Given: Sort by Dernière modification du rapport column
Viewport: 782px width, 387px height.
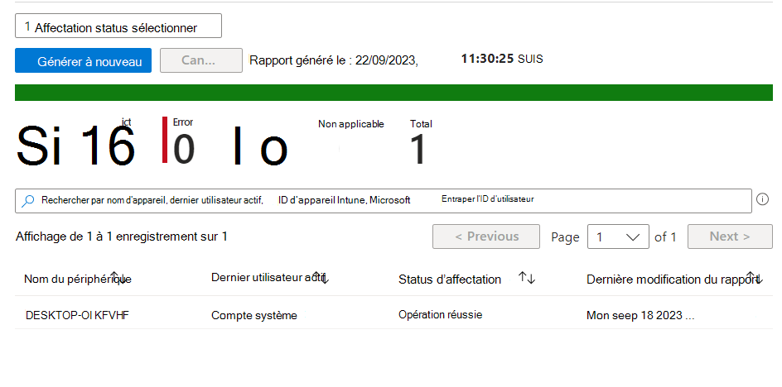Looking at the screenshot, I should click(x=755, y=277).
